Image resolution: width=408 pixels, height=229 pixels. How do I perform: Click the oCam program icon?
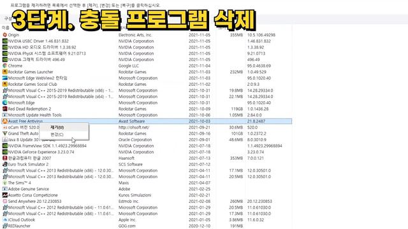4,127
